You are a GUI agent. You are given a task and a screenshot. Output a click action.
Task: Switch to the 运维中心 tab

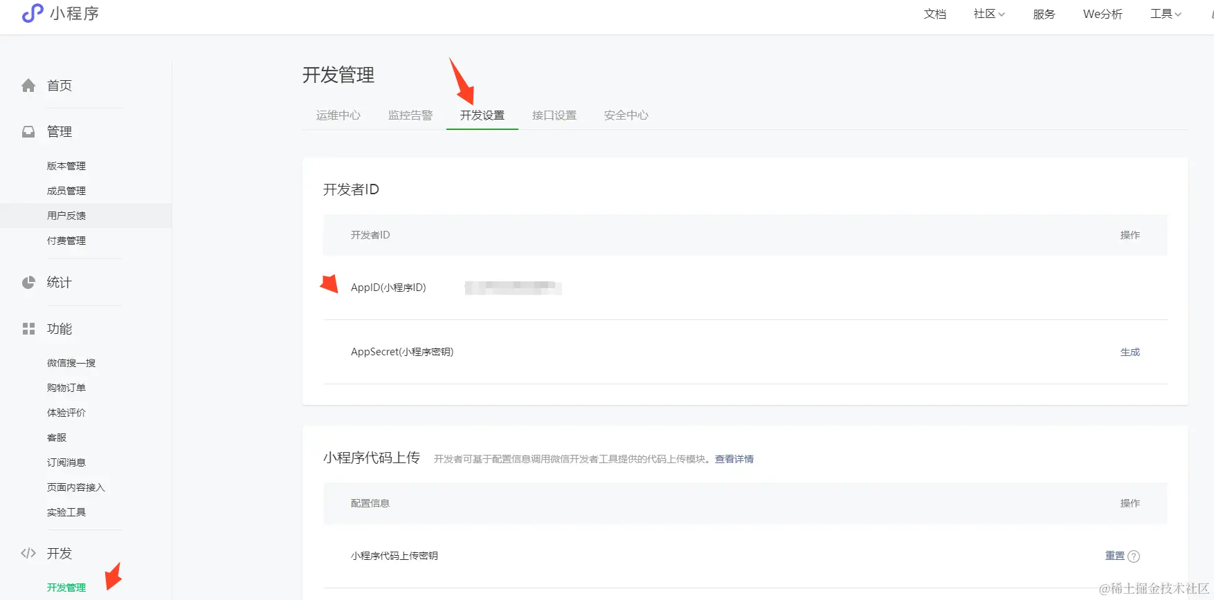pyautogui.click(x=338, y=115)
